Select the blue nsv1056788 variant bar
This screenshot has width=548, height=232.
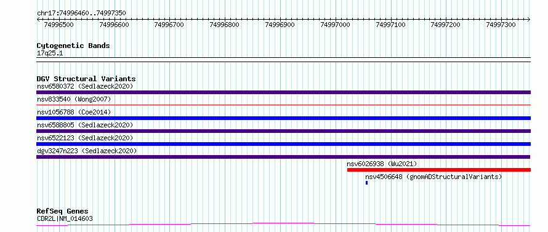tap(283, 118)
